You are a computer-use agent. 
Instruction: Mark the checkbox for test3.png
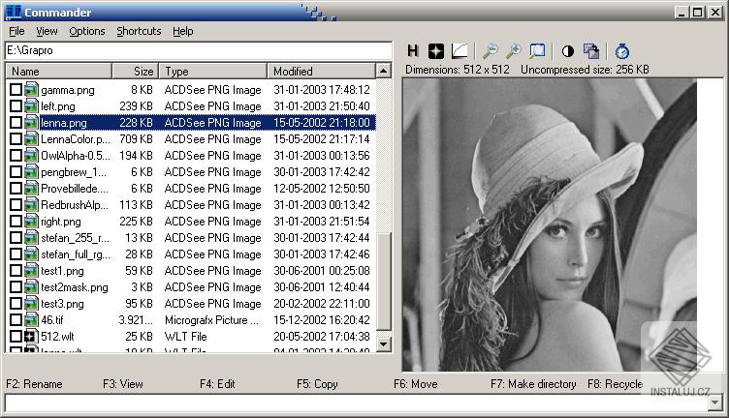tap(16, 304)
